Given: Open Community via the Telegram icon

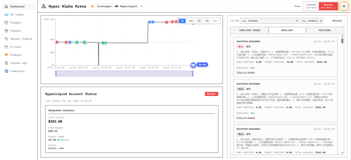Looking at the screenshot, I should (6, 71).
